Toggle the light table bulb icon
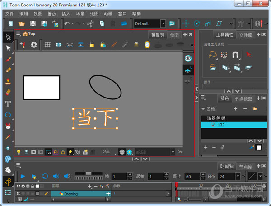Screen dimensions: 271x206 click(x=19, y=152)
